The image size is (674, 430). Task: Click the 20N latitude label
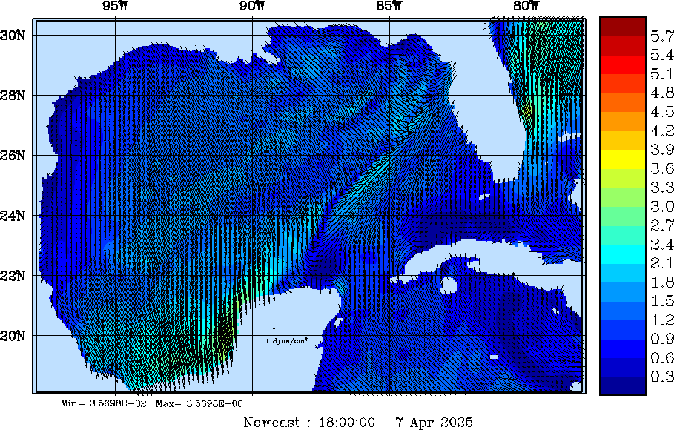13,335
